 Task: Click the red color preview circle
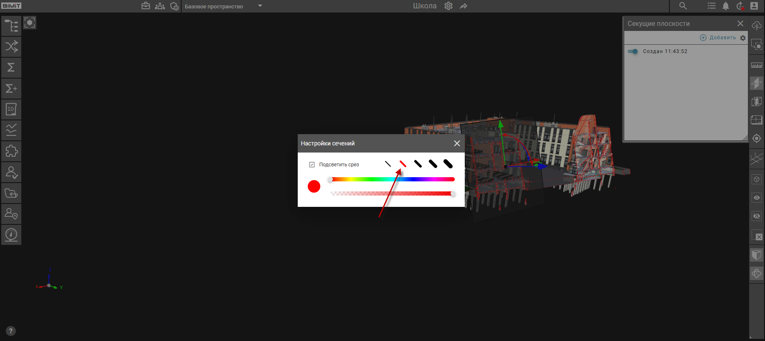(314, 186)
